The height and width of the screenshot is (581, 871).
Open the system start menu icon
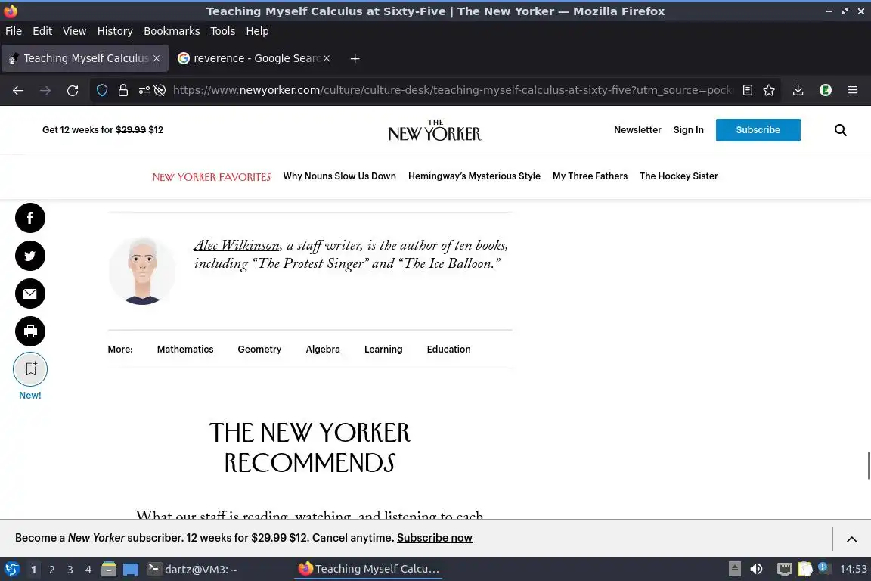(x=11, y=570)
